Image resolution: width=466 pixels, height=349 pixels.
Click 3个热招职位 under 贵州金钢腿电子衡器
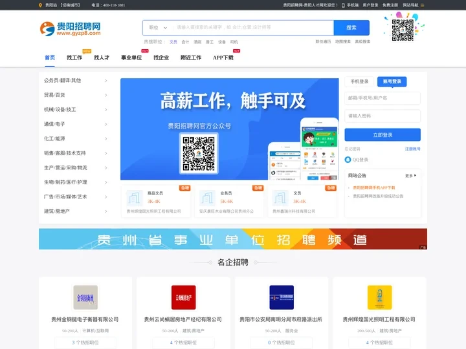(85, 343)
